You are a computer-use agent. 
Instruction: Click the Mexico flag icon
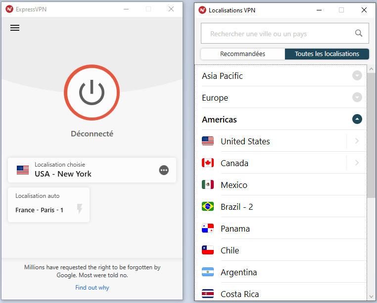coord(208,184)
